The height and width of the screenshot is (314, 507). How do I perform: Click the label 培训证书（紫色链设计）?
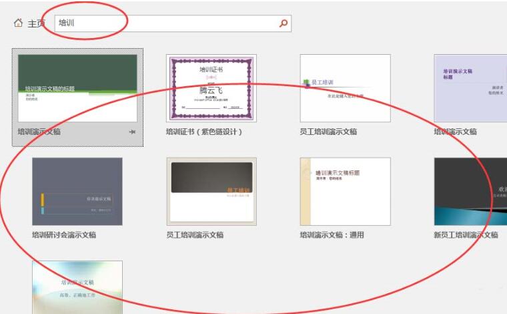[204, 132]
